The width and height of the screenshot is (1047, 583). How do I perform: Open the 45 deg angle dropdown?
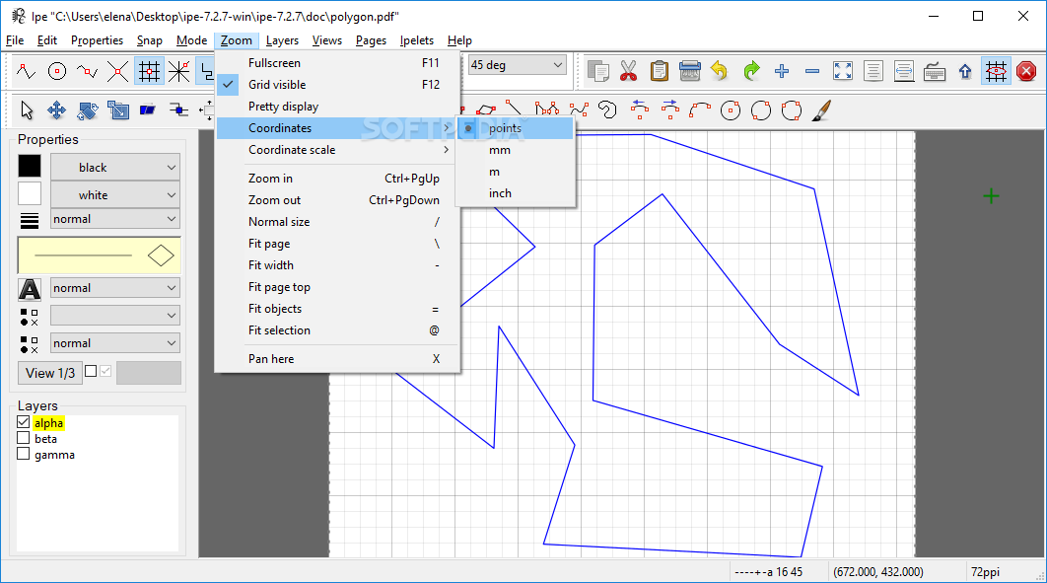[518, 65]
